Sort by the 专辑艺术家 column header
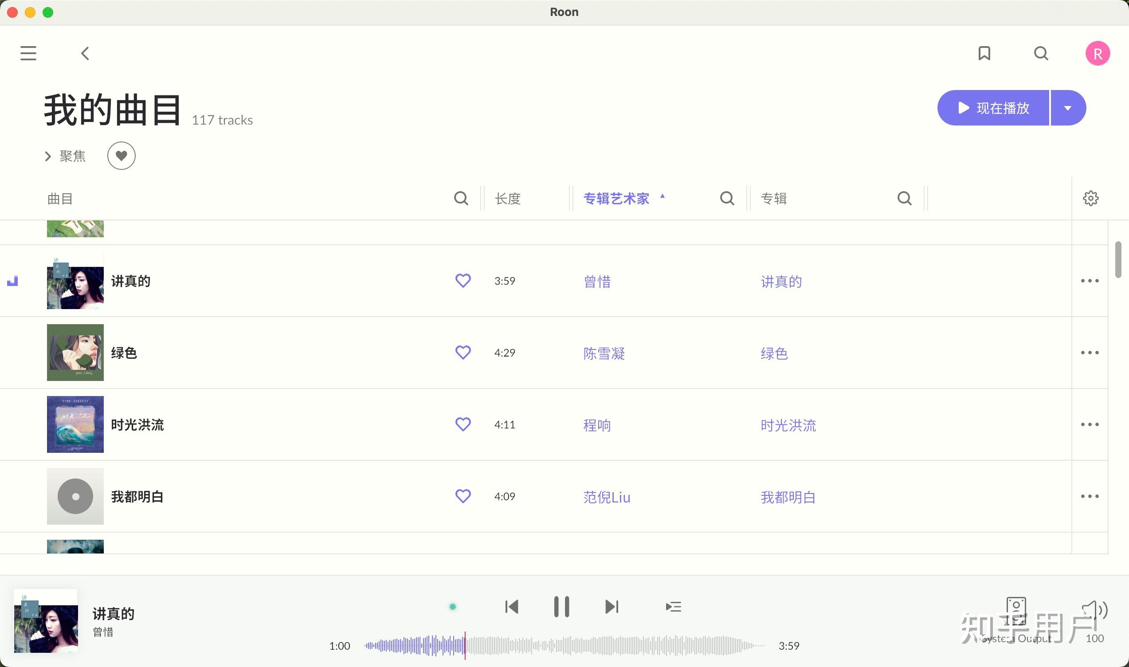The width and height of the screenshot is (1129, 667). pos(616,198)
